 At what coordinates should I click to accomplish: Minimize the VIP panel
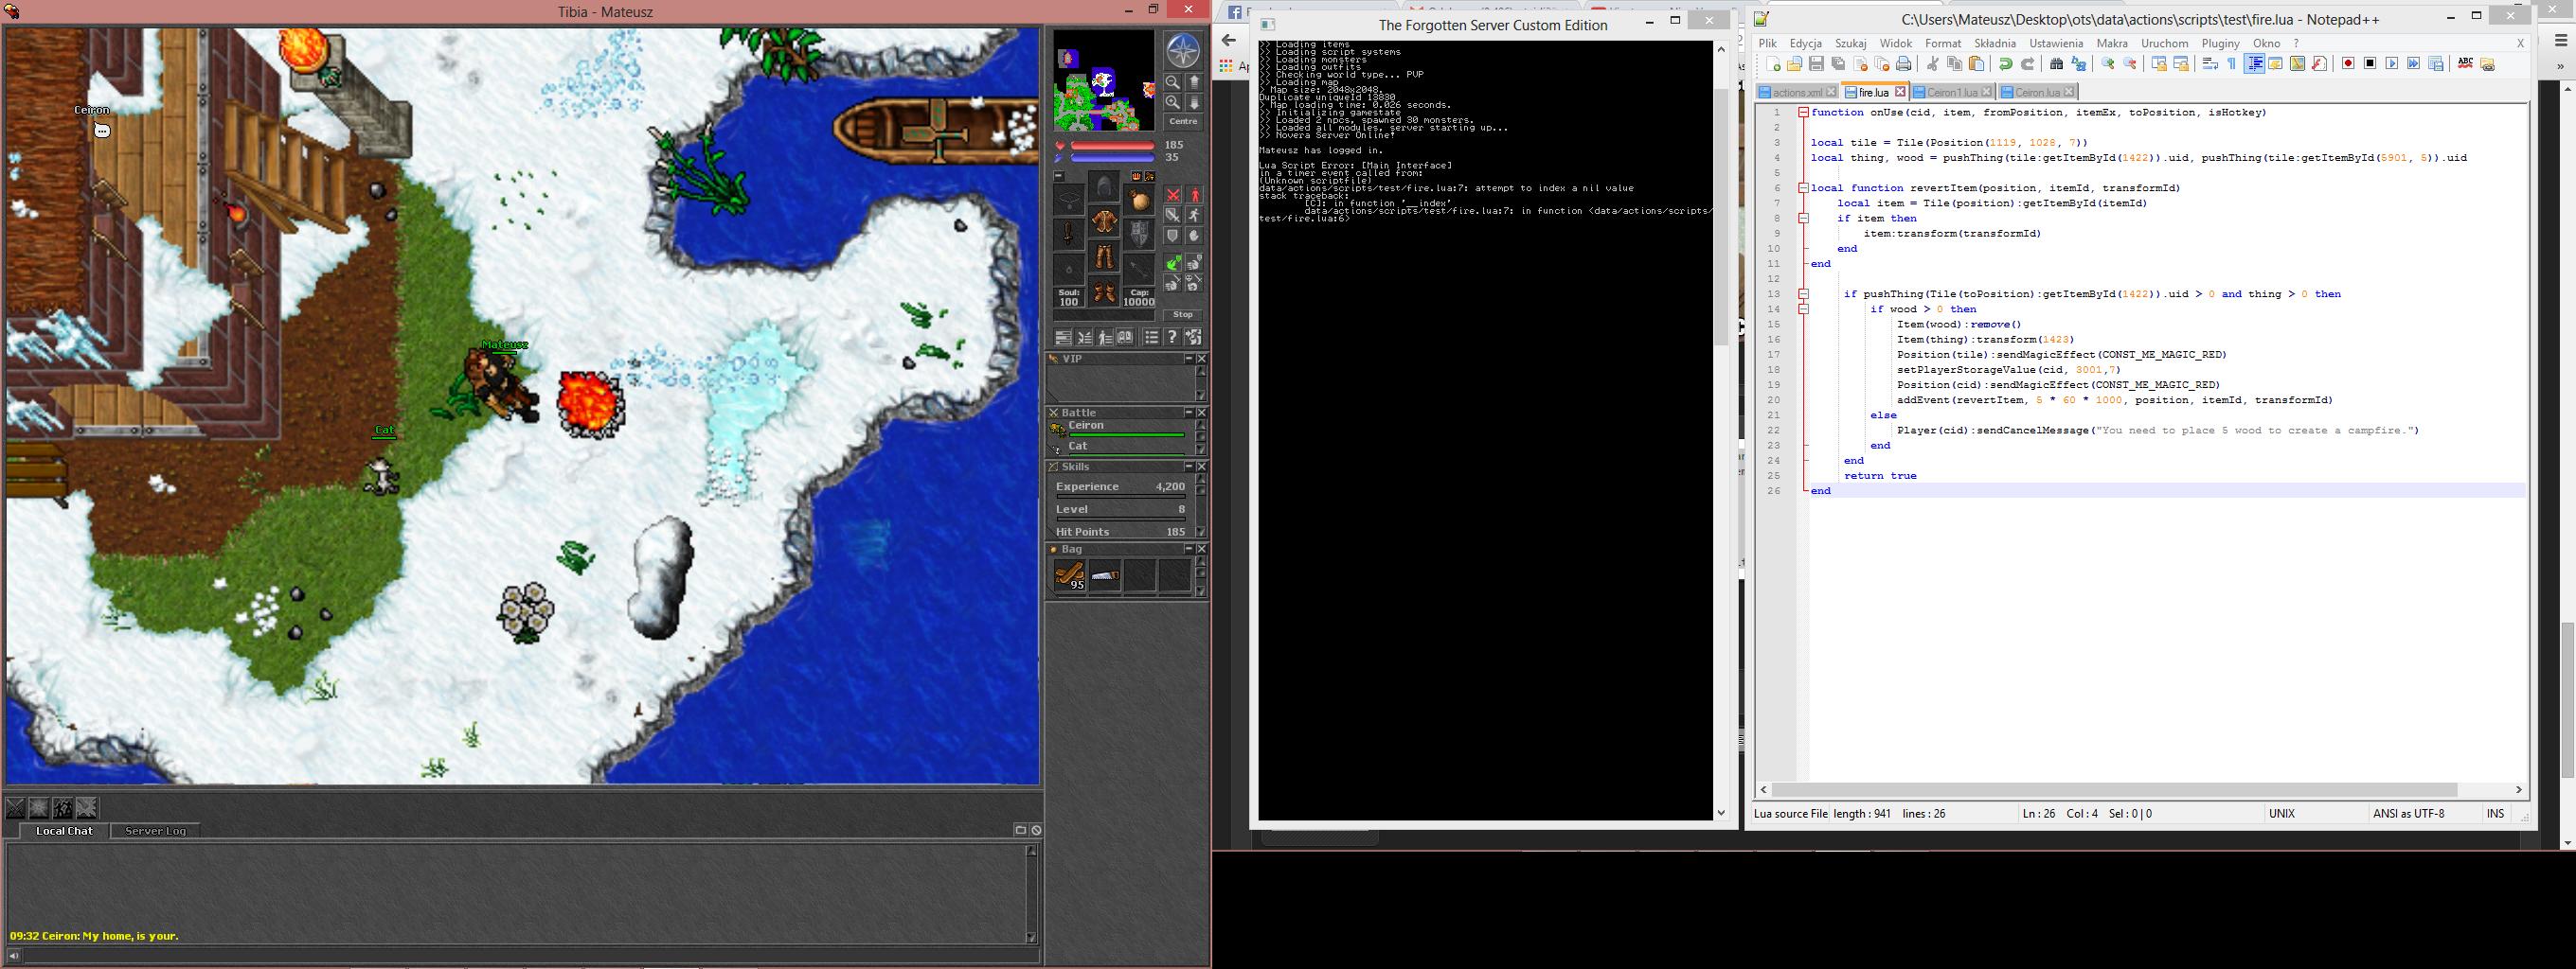(x=1189, y=359)
